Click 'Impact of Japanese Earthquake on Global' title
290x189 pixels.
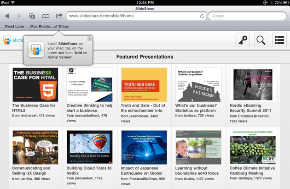[x=142, y=171]
